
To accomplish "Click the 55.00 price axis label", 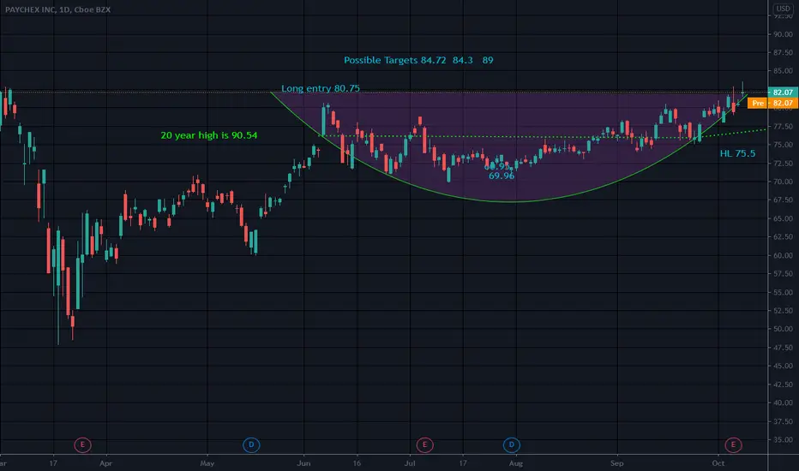I will coord(783,292).
